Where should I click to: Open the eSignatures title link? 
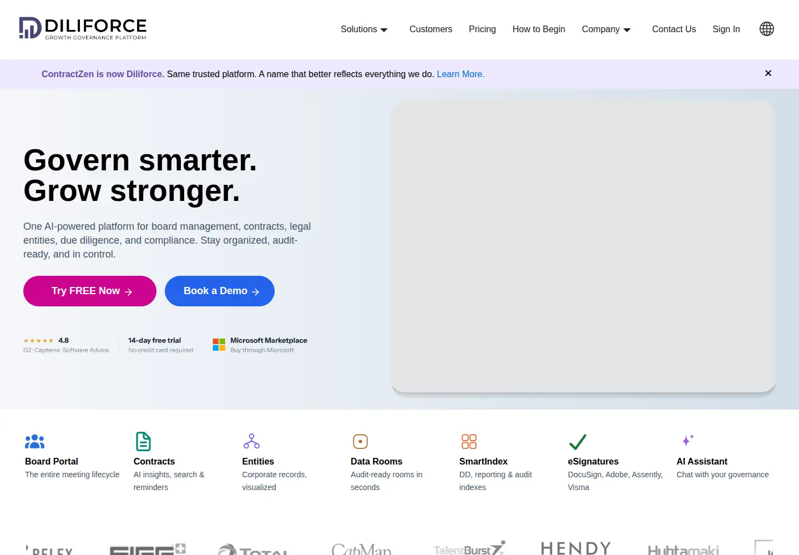(x=593, y=461)
